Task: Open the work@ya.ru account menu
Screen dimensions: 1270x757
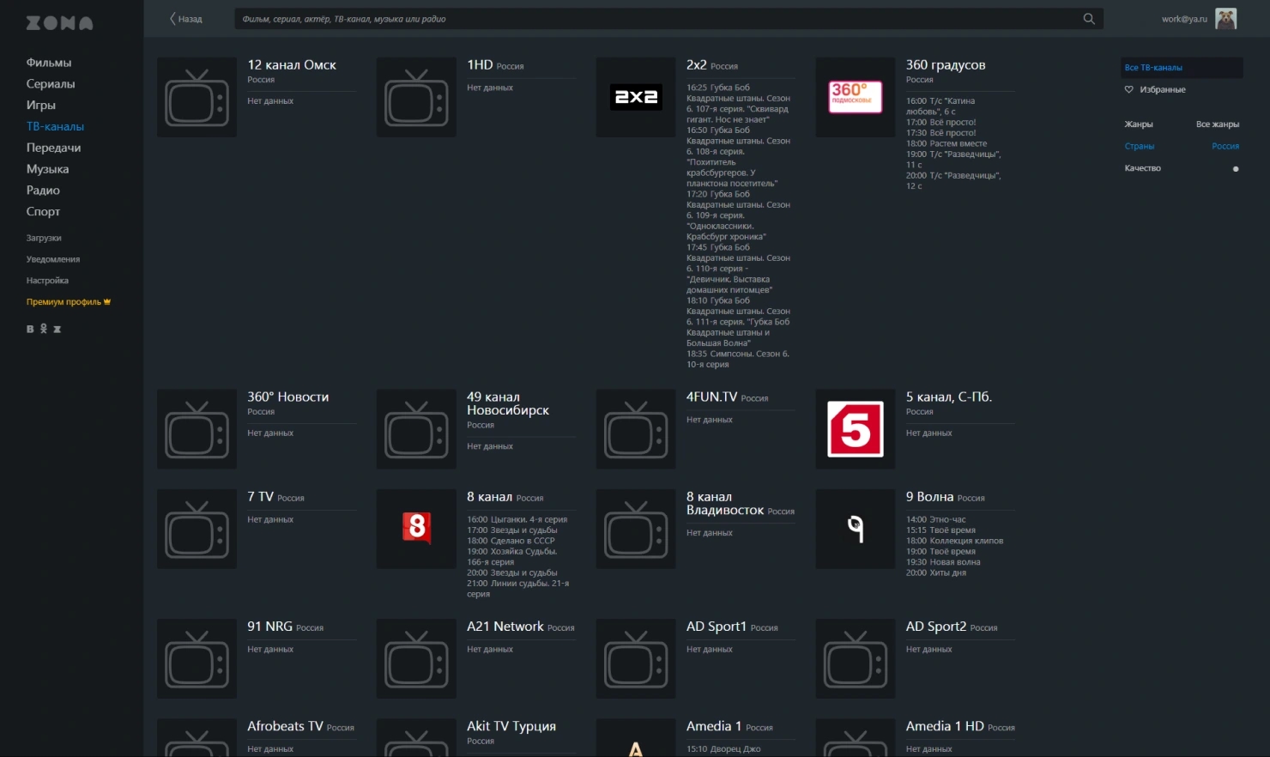Action: point(1183,19)
